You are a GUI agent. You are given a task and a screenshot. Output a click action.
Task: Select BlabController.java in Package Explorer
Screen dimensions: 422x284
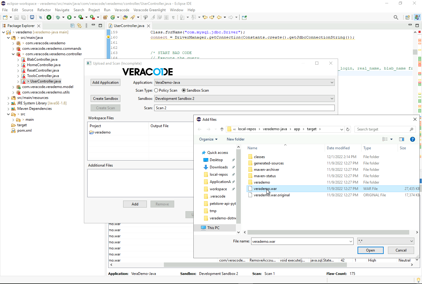click(x=42, y=59)
